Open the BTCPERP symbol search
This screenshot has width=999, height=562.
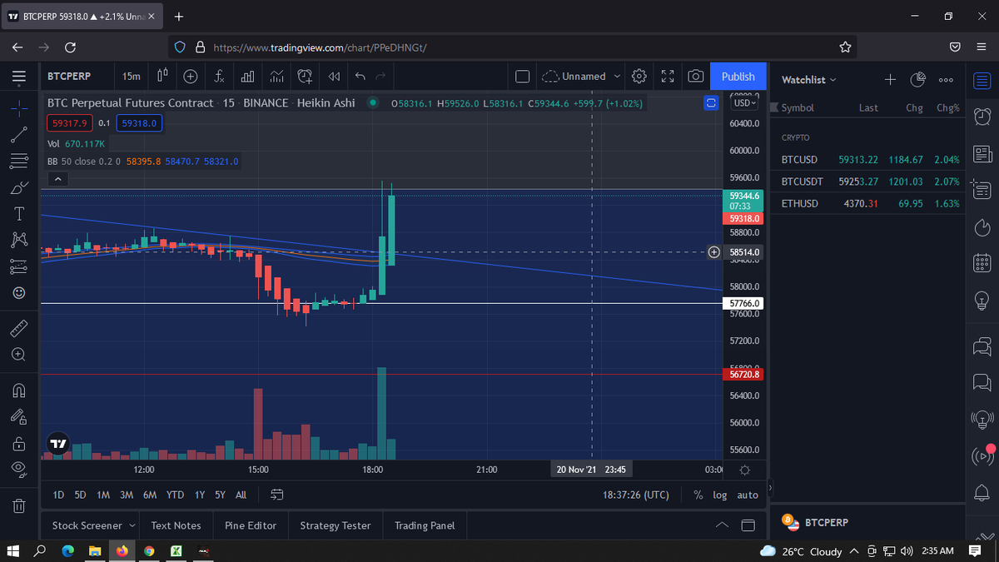pyautogui.click(x=69, y=76)
